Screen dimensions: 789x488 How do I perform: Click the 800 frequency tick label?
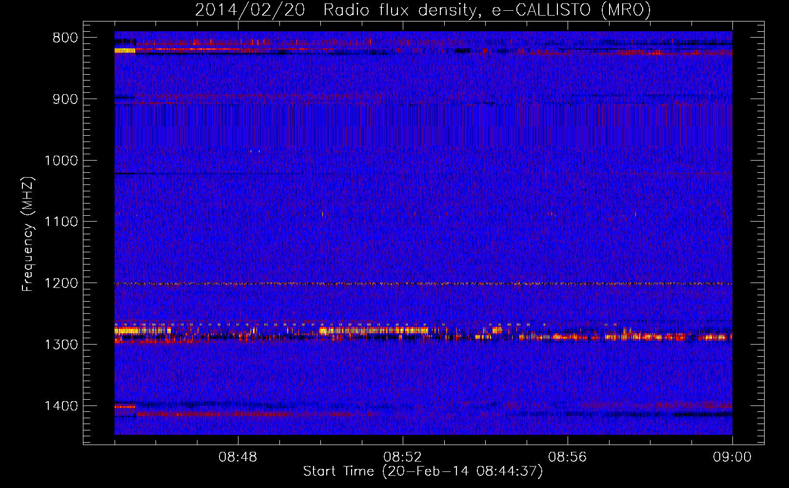[x=65, y=38]
